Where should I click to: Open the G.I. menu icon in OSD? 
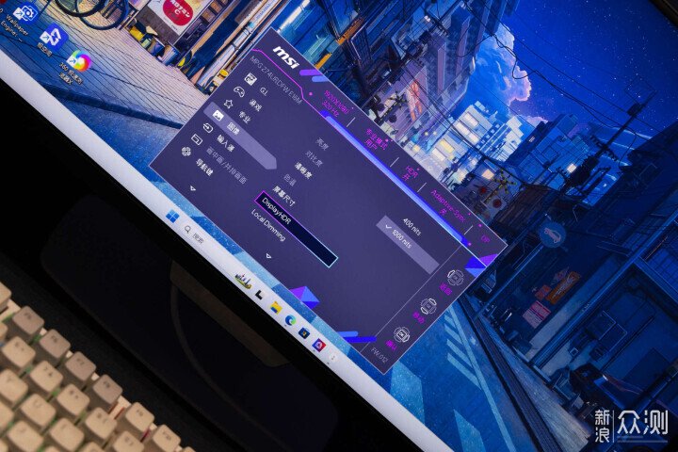[250, 78]
